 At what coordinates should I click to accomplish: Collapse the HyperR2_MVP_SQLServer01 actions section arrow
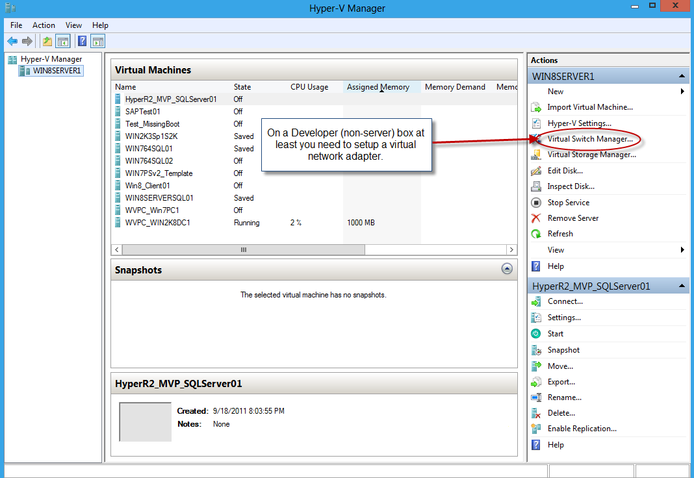tap(682, 286)
